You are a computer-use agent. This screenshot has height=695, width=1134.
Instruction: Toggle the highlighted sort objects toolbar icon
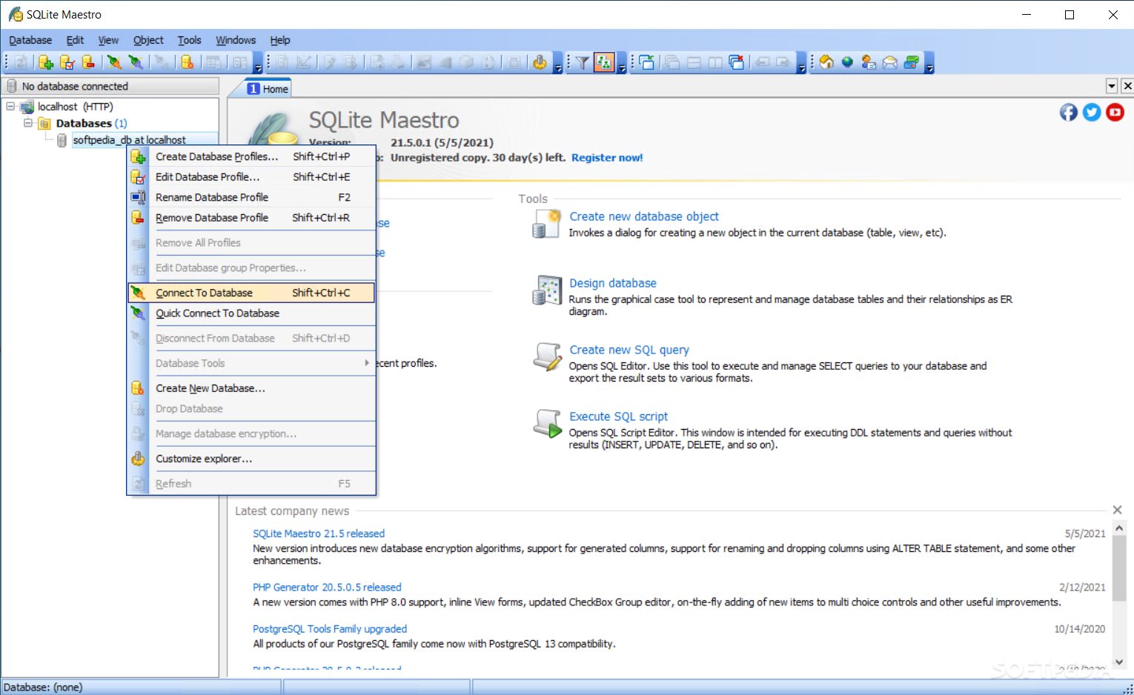pyautogui.click(x=605, y=63)
